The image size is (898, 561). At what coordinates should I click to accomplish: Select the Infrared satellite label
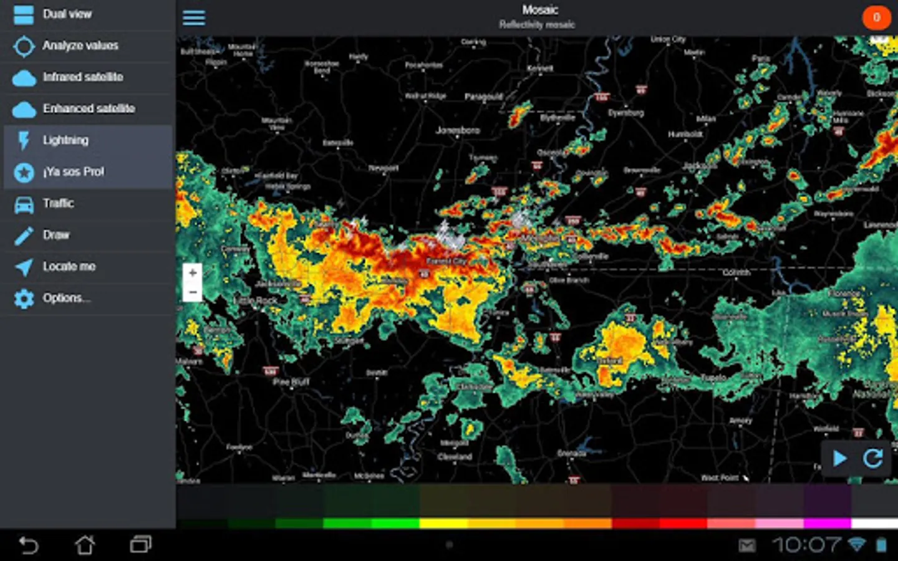coord(83,77)
